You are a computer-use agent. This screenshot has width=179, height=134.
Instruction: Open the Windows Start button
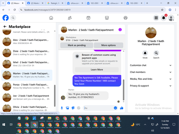pos(4,125)
